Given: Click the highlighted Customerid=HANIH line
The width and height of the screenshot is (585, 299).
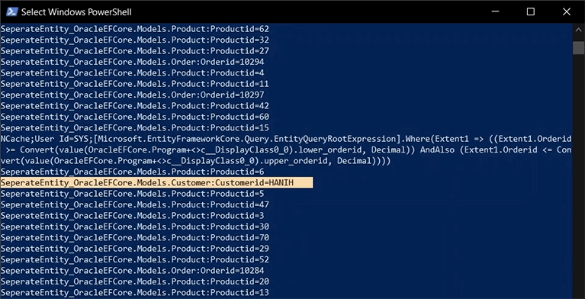Looking at the screenshot, I should [156, 183].
